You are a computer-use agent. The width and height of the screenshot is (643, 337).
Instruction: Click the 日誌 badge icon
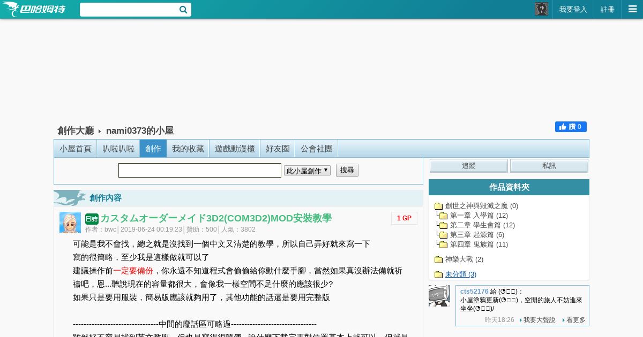92,218
